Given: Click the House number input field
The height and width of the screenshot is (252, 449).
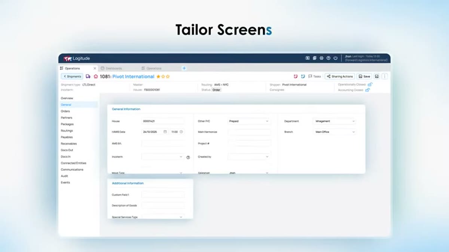Looking at the screenshot, I should coord(163,121).
